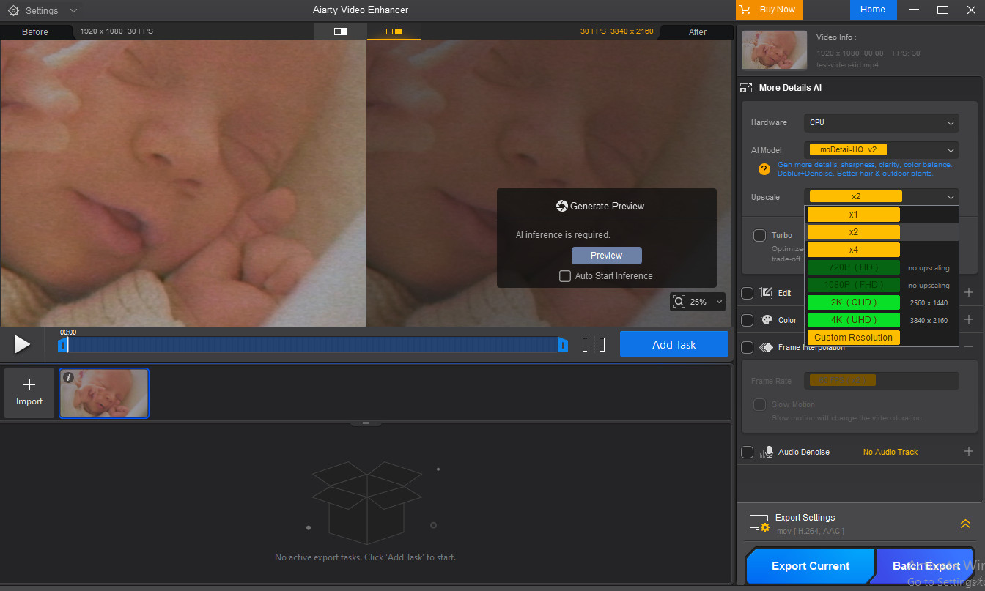Click the Audio Denoise microphone icon
This screenshot has width=985, height=591.
pos(767,453)
